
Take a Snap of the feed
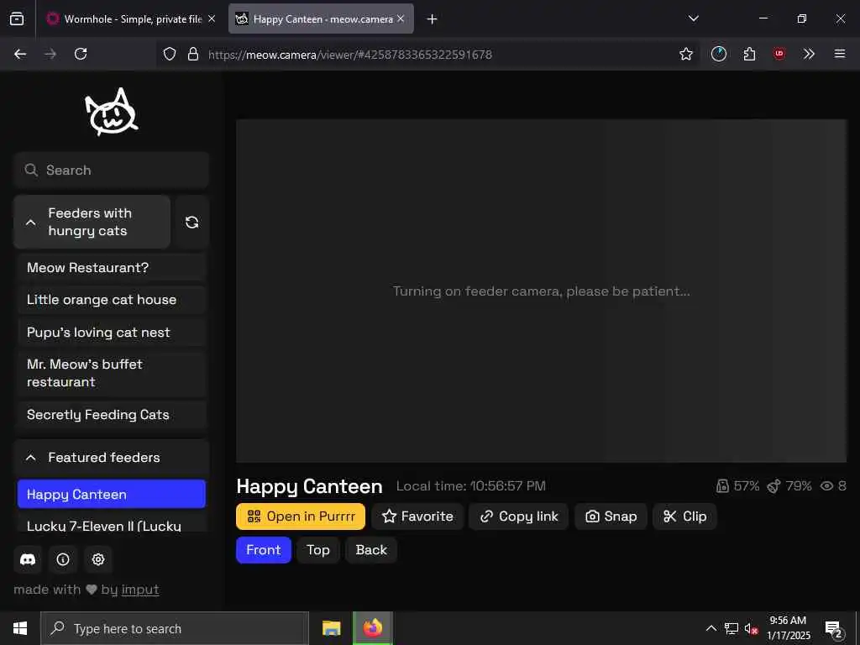[x=611, y=517]
